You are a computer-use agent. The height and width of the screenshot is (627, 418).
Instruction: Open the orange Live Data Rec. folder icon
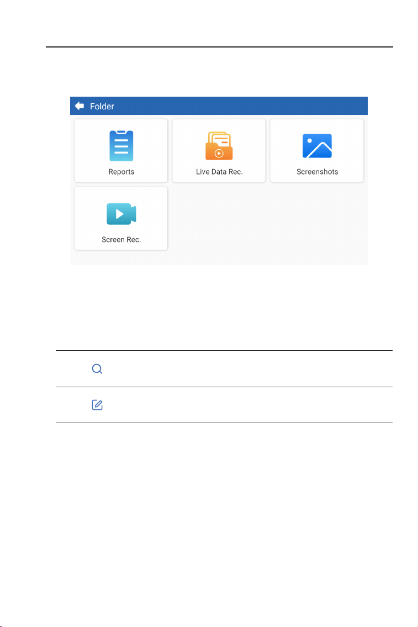click(x=219, y=146)
